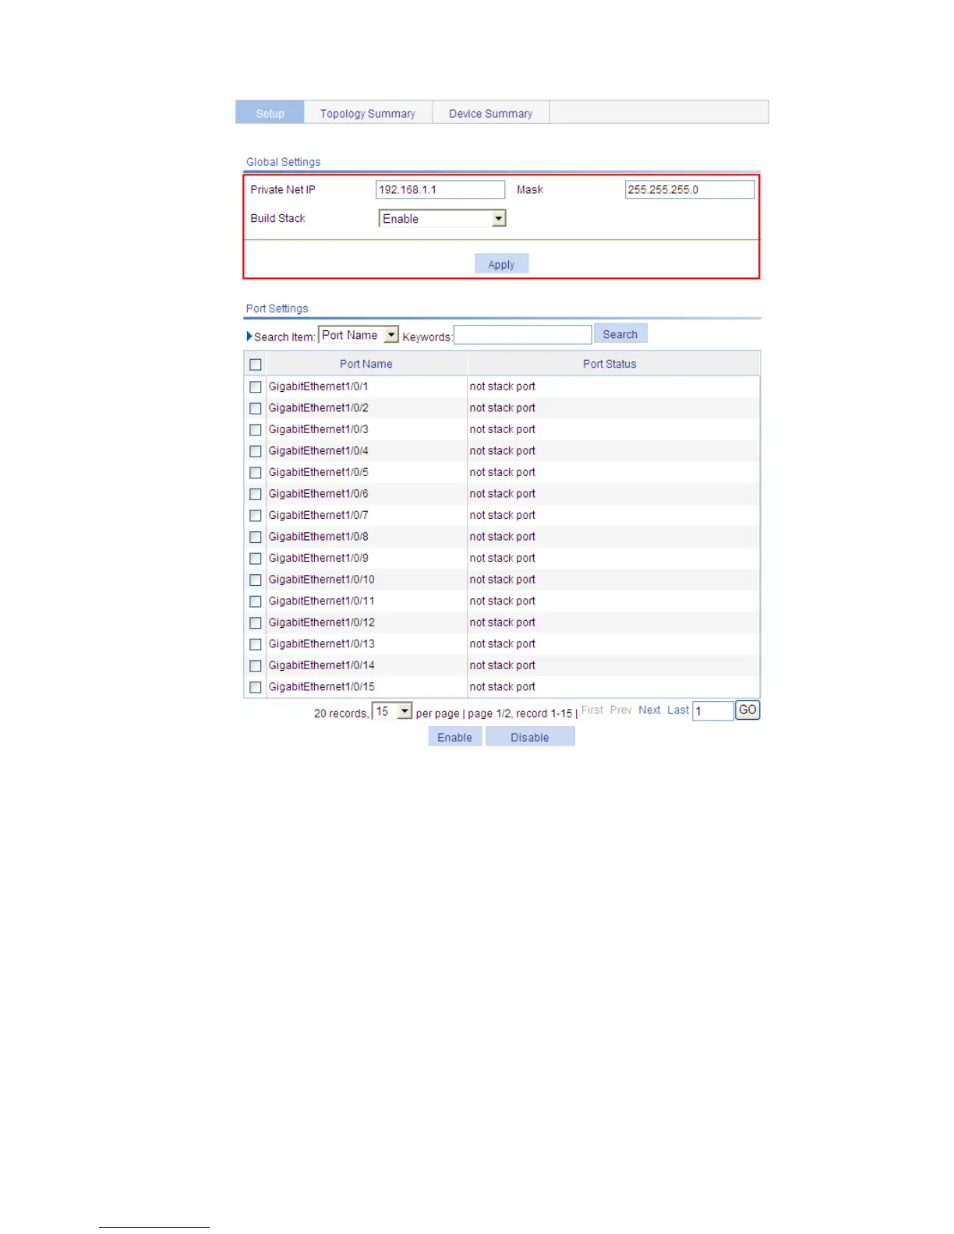This screenshot has height=1234, width=954.
Task: Click the Keywords input field
Action: tap(522, 335)
